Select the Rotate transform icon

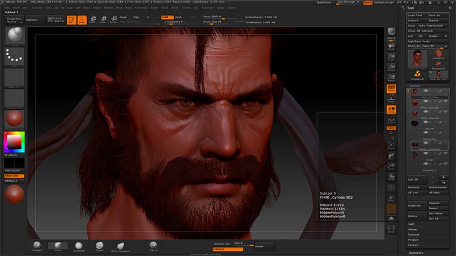pyautogui.click(x=112, y=19)
